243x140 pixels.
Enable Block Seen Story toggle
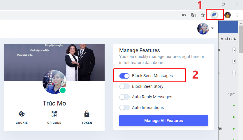pyautogui.click(x=124, y=86)
